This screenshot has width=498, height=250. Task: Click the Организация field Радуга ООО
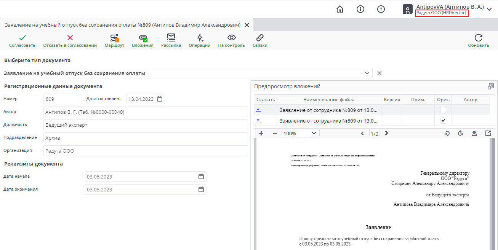coord(146,151)
